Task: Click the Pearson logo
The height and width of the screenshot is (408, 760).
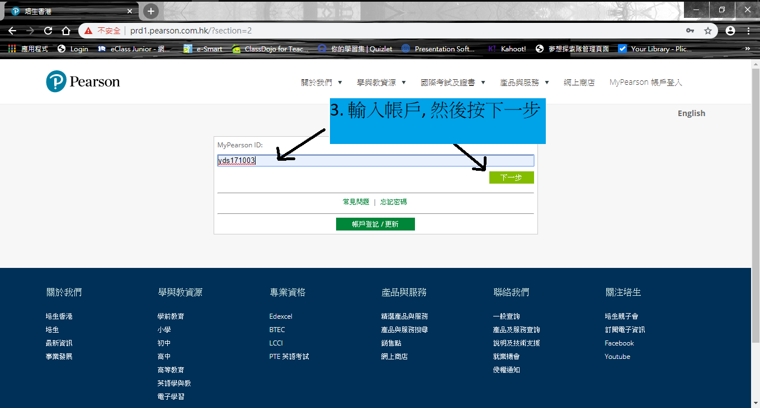Action: click(x=83, y=81)
